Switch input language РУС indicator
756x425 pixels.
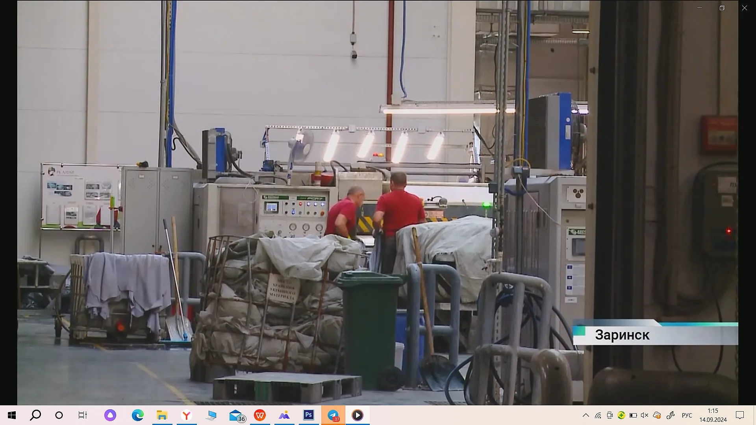(687, 415)
